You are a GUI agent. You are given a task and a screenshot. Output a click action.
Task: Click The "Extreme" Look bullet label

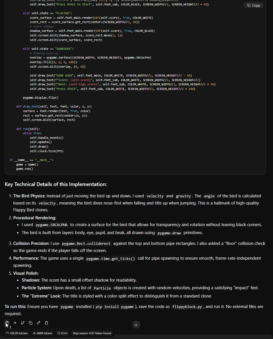[x=42, y=296]
